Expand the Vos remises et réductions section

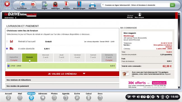coord(62,80)
